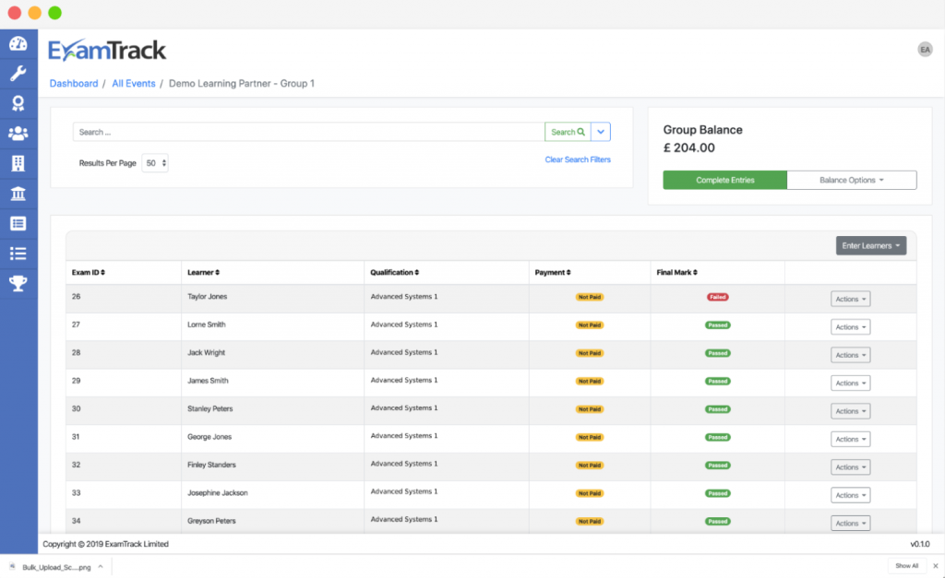Click the Not Paid badge for Stanley Peters
This screenshot has height=578, width=945.
click(590, 409)
